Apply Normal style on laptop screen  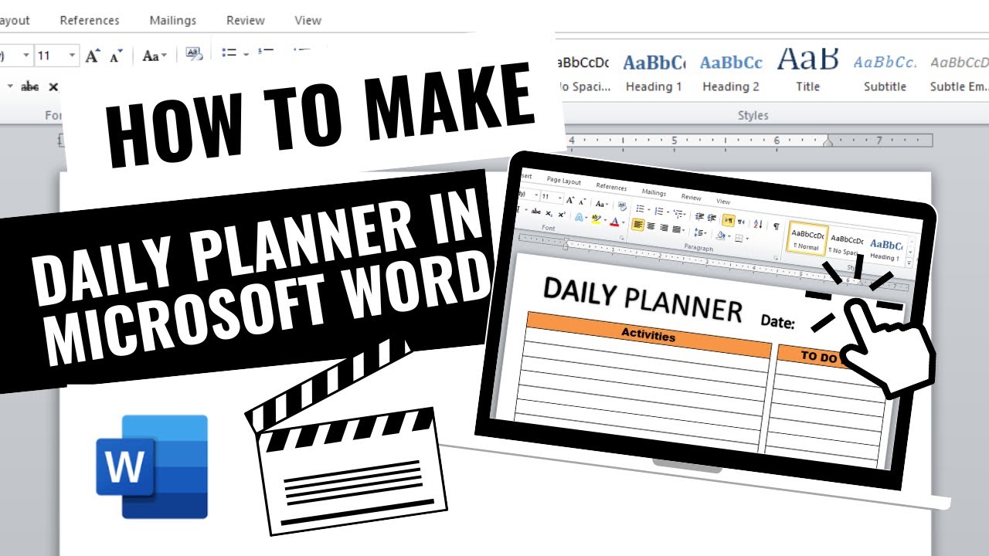pyautogui.click(x=807, y=239)
